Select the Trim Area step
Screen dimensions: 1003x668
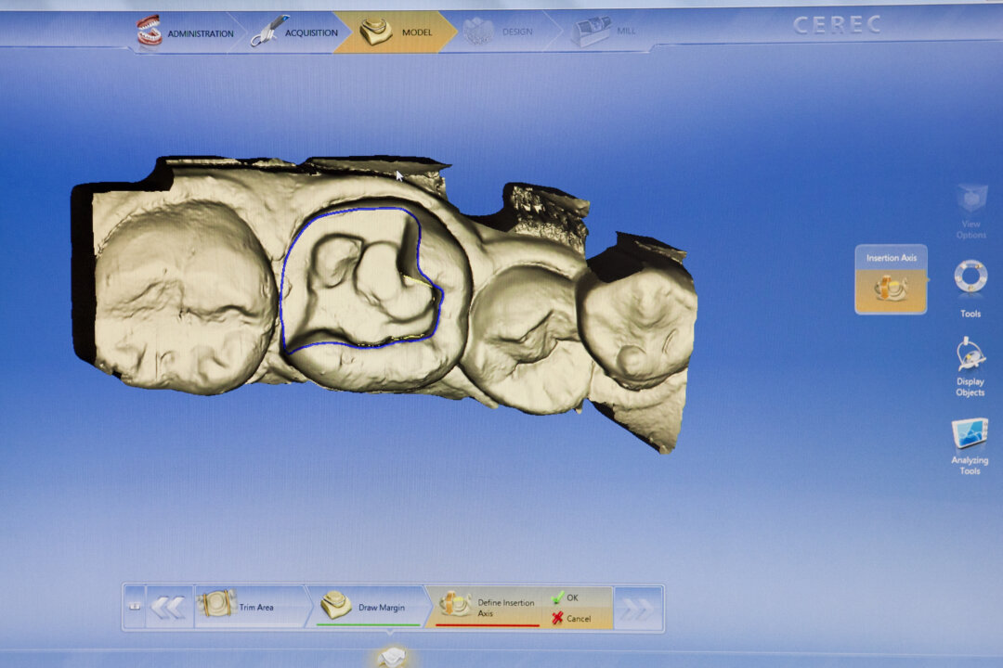[250, 607]
